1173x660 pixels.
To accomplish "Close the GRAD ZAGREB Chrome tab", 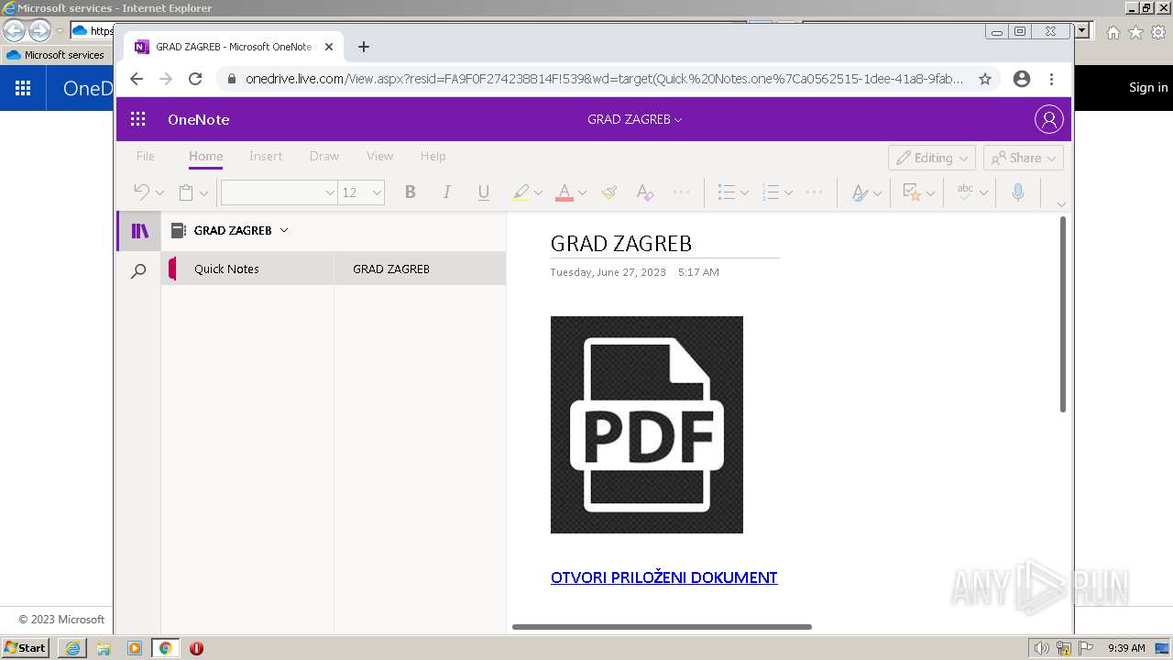I will (329, 47).
